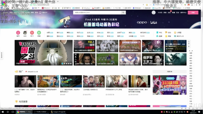
Task: Click the 下载APP phone icon
Action: 40,13
